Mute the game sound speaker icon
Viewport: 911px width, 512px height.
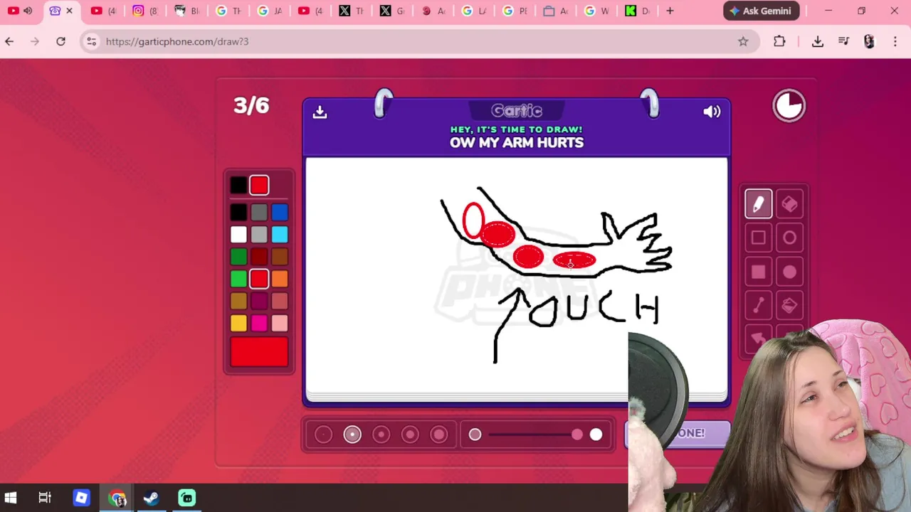(712, 112)
